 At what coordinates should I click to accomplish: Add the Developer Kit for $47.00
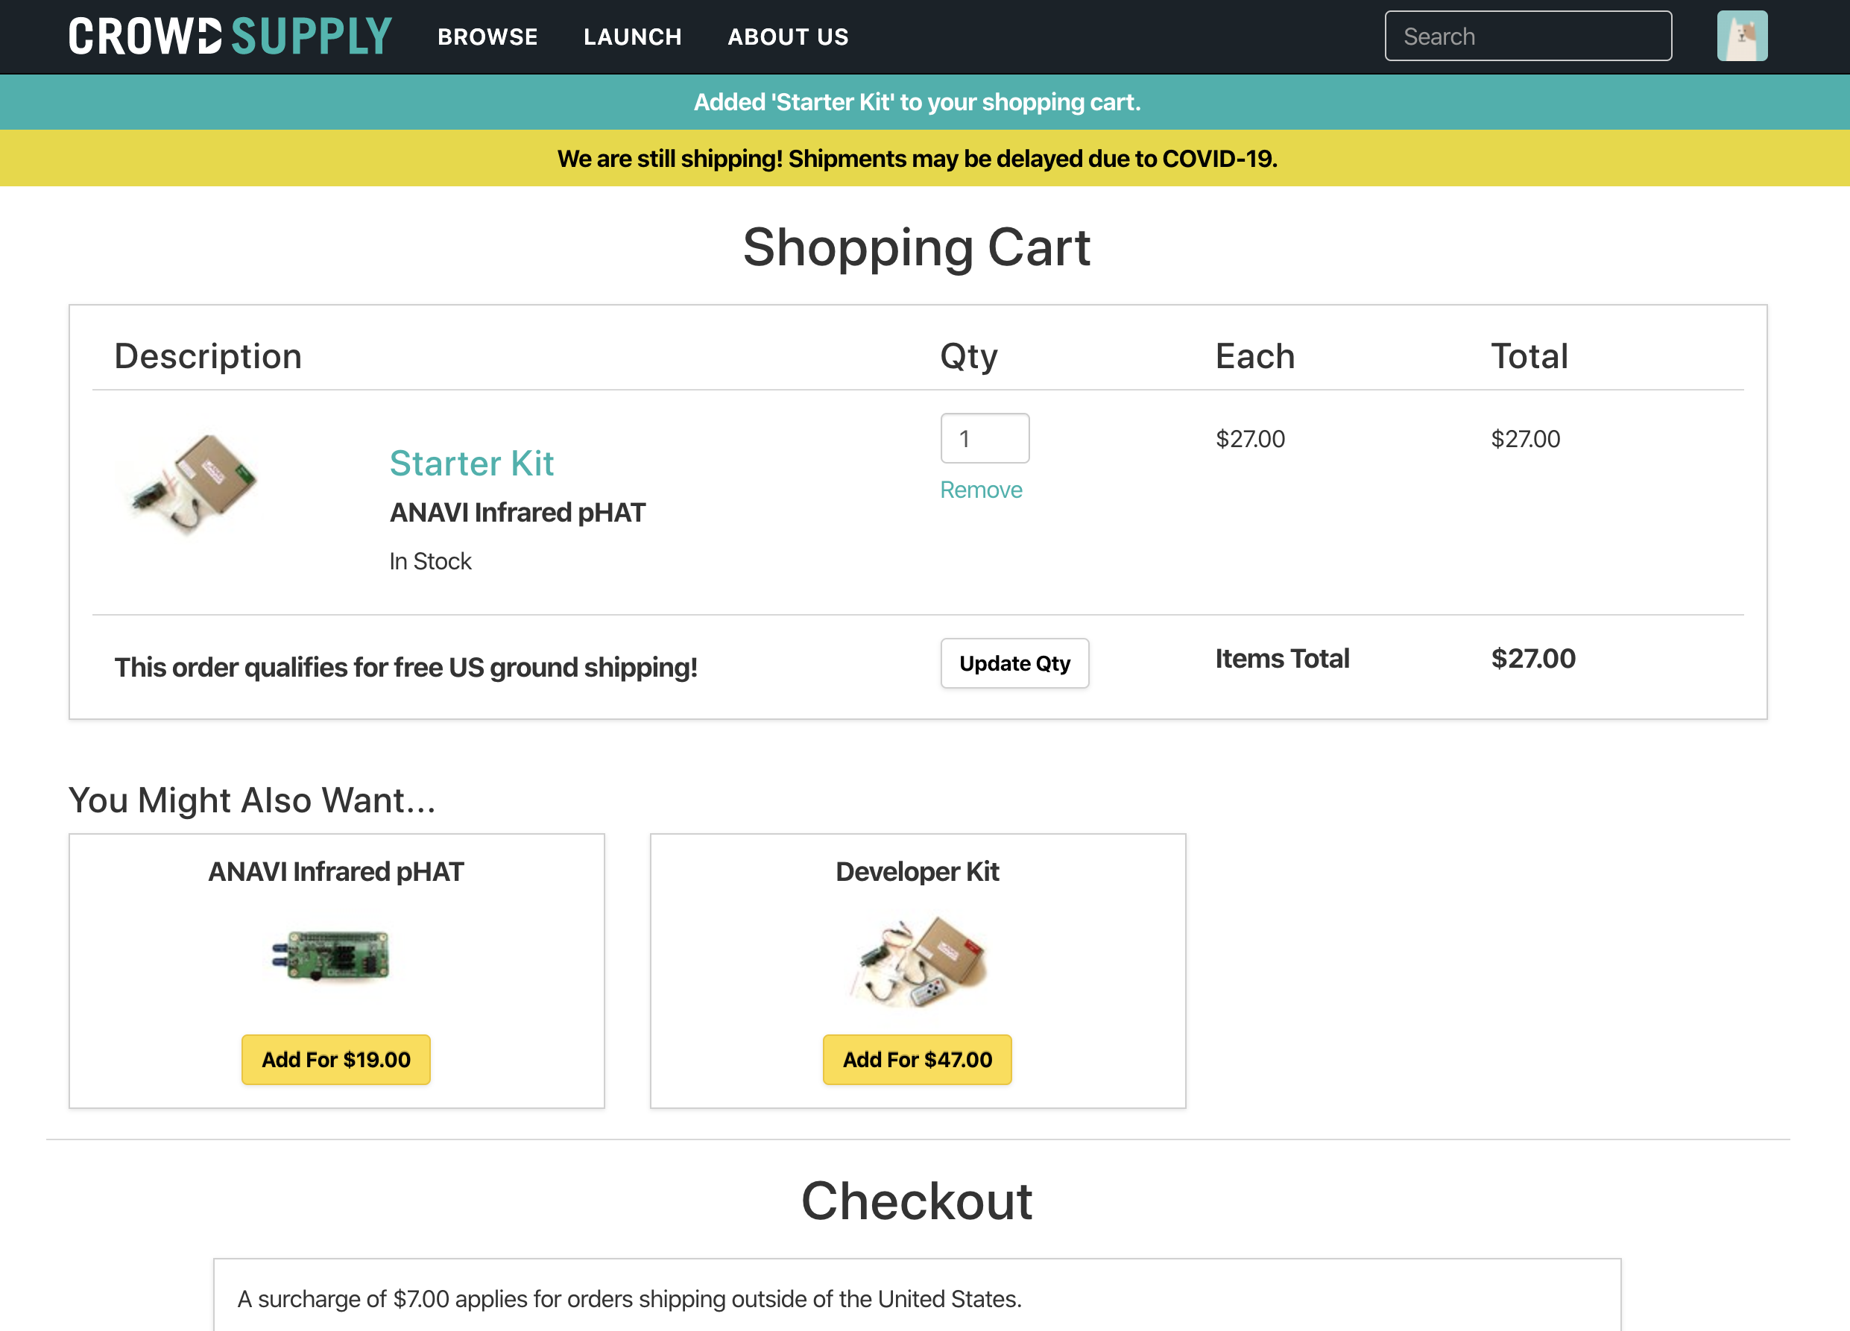click(x=917, y=1060)
